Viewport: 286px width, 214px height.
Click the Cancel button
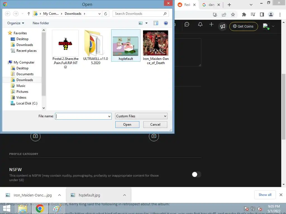click(x=155, y=125)
